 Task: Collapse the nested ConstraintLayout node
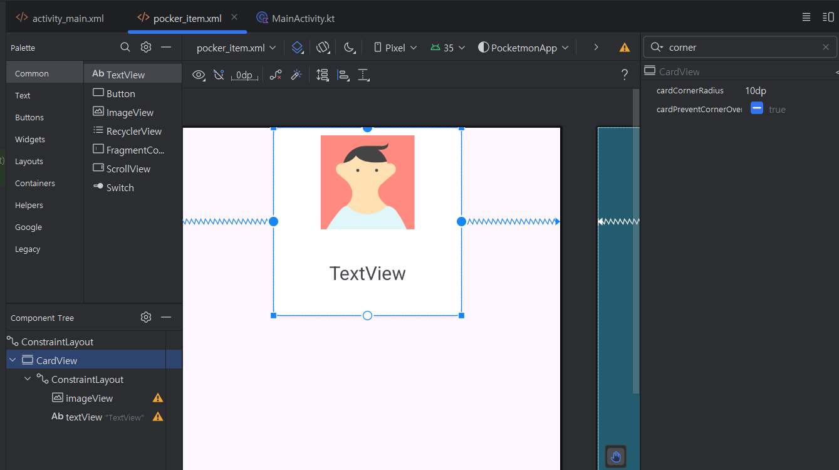[x=28, y=379]
